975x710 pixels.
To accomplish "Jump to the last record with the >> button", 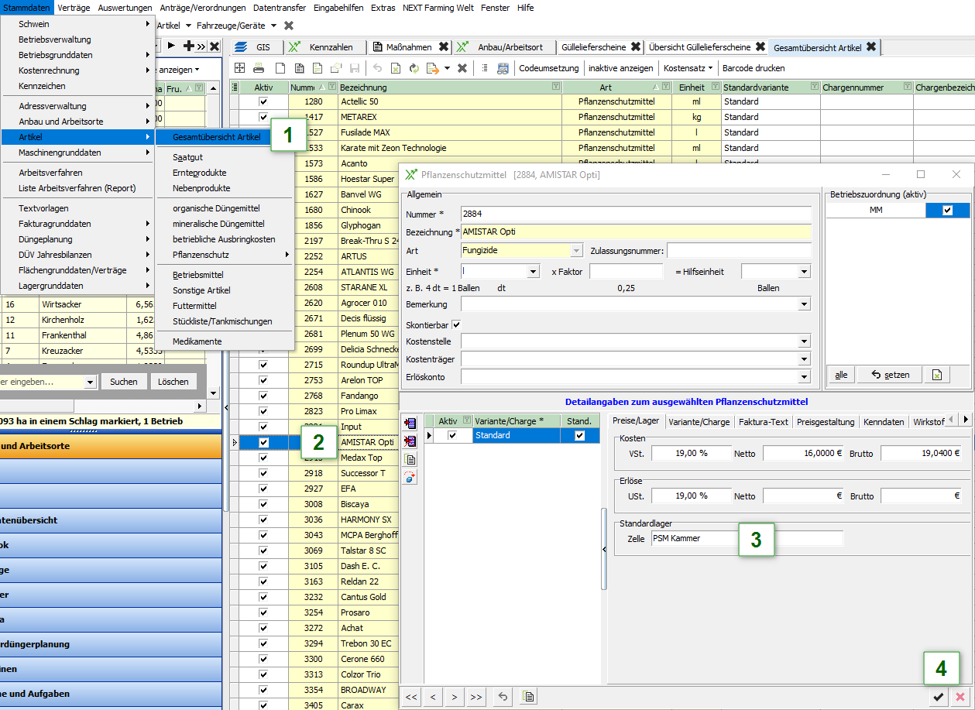I will 475,697.
